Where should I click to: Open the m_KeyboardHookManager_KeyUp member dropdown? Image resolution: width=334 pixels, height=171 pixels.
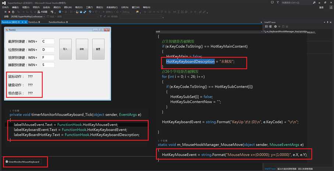point(285,32)
